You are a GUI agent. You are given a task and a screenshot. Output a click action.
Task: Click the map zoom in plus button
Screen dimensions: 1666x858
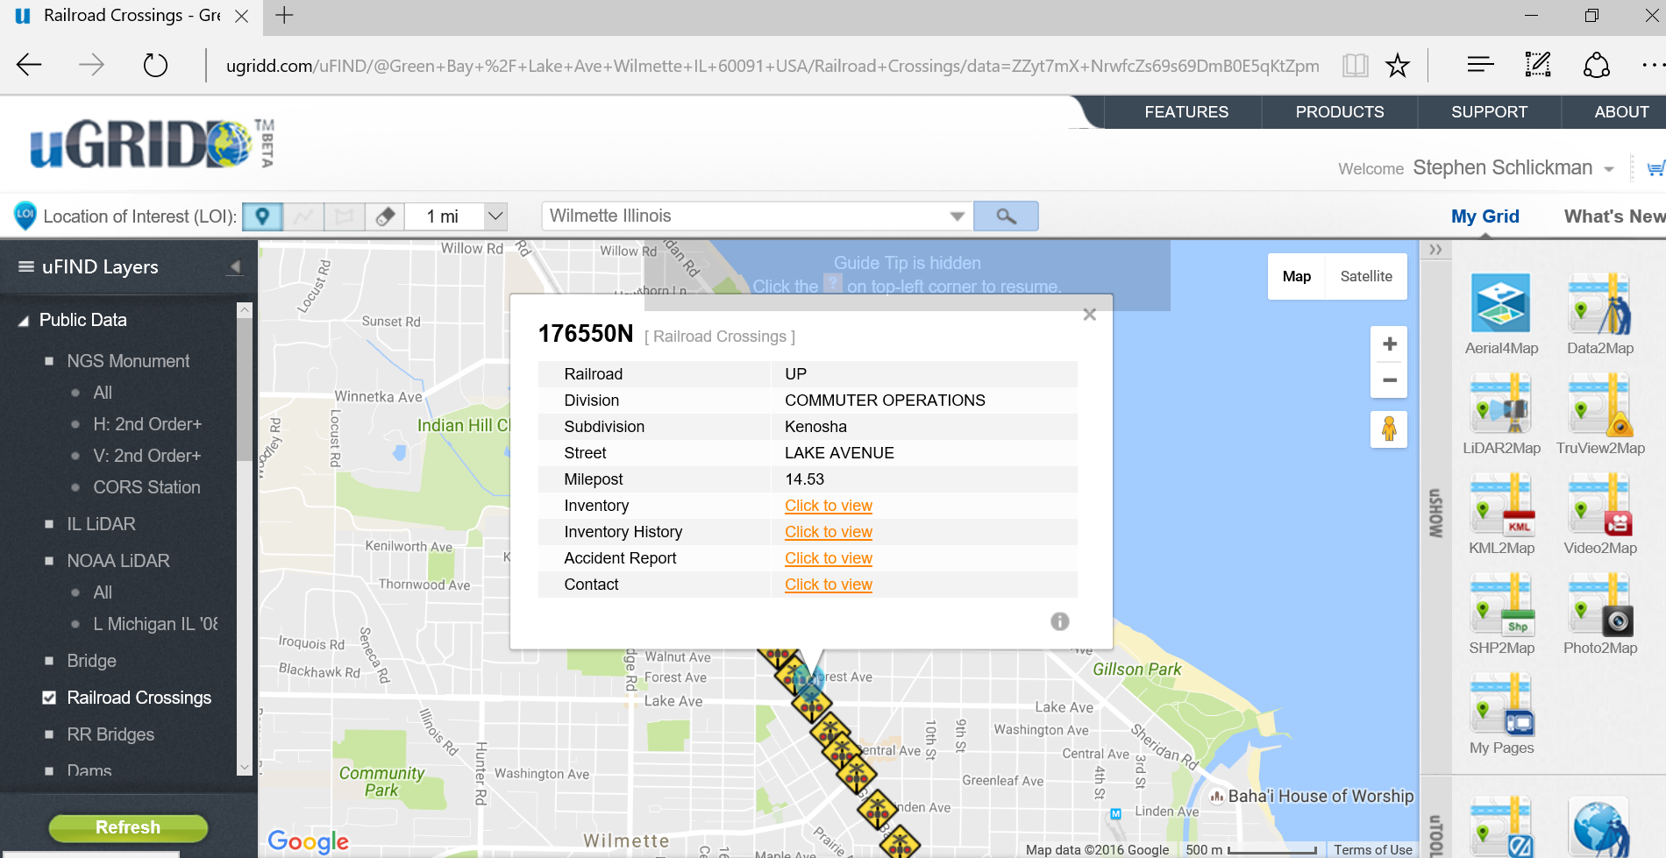pyautogui.click(x=1389, y=344)
